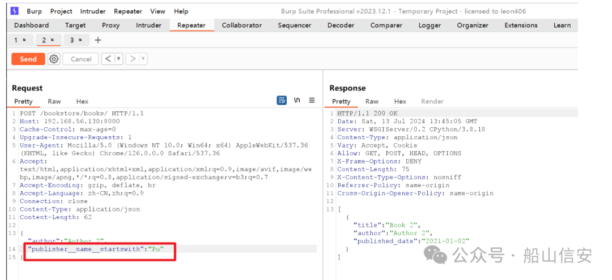
Task: Add a new Repeater tab with plus
Action: pyautogui.click(x=98, y=40)
